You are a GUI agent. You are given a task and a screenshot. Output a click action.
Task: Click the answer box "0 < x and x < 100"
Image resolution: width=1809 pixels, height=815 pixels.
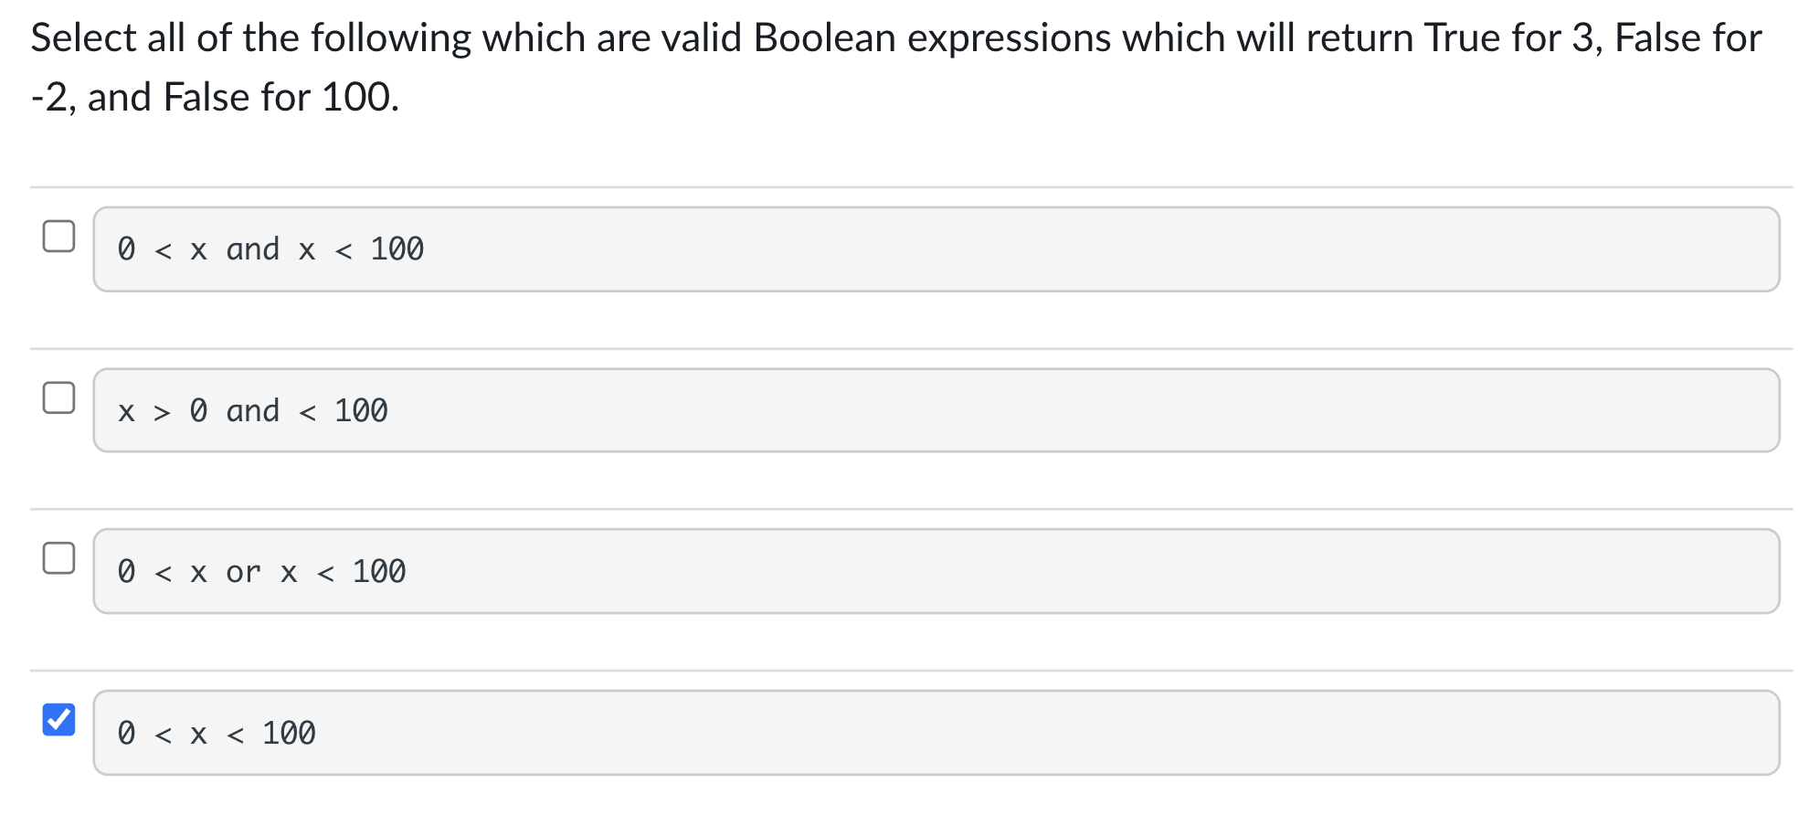coord(932,249)
